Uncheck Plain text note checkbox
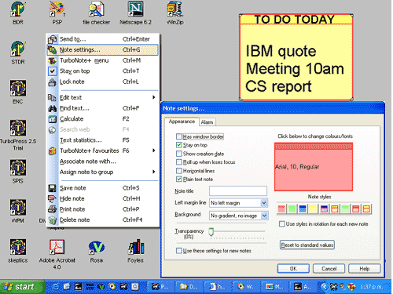The width and height of the screenshot is (393, 294). (x=179, y=179)
